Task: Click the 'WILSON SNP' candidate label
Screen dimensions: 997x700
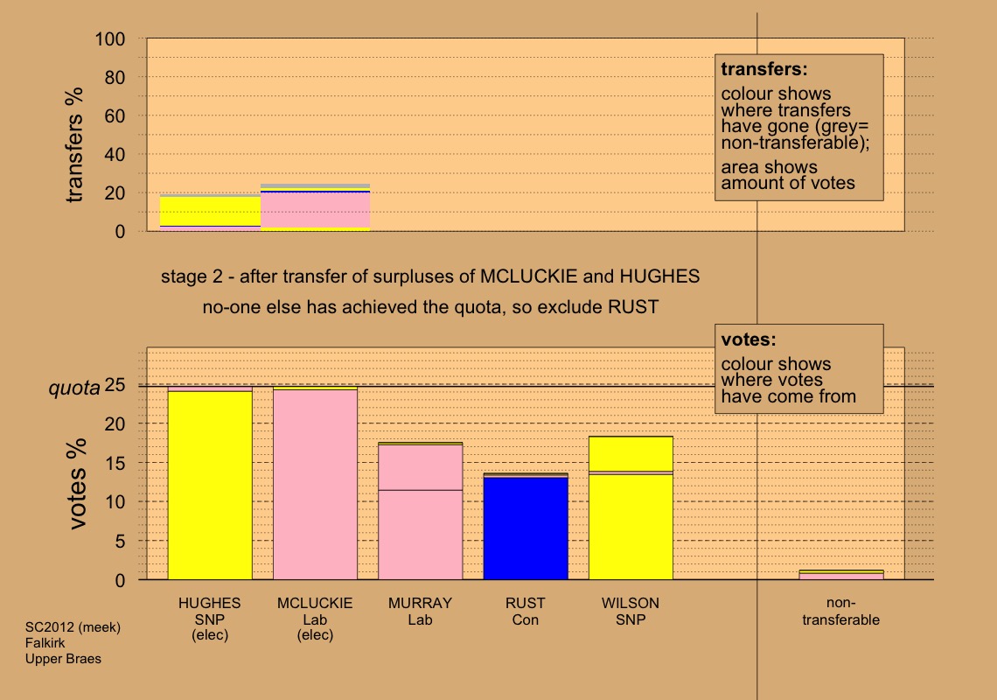Action: (x=631, y=612)
